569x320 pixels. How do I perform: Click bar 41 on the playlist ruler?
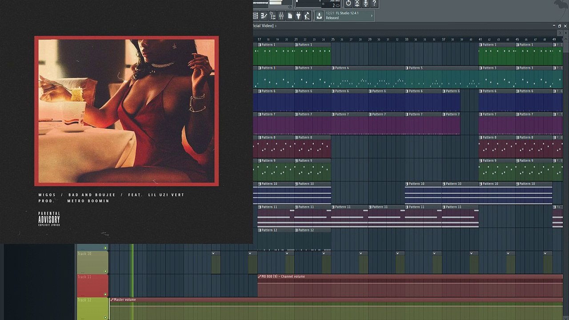[480, 40]
